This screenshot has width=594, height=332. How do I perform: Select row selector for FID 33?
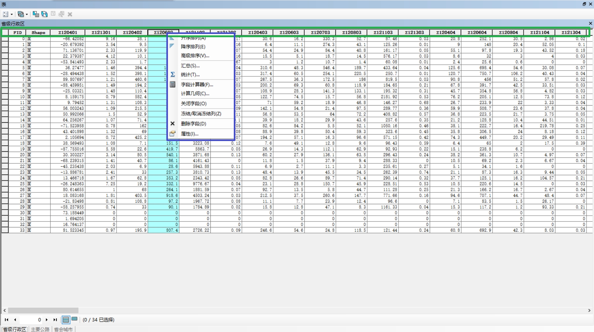click(x=5, y=230)
